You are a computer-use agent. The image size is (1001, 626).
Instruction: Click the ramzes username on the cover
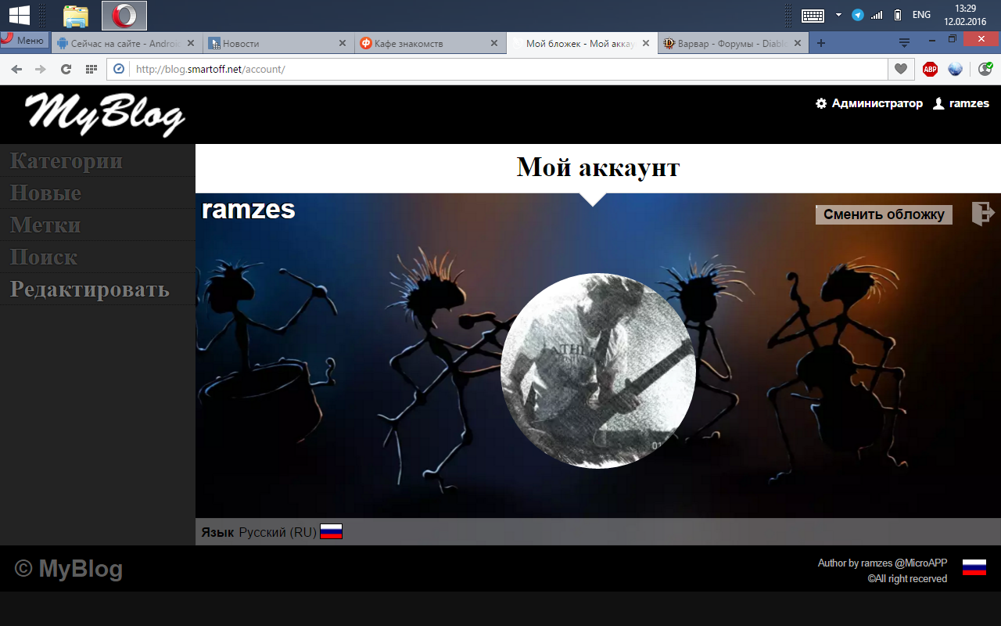click(x=249, y=210)
